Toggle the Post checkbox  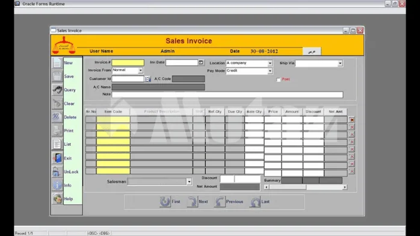(x=279, y=79)
